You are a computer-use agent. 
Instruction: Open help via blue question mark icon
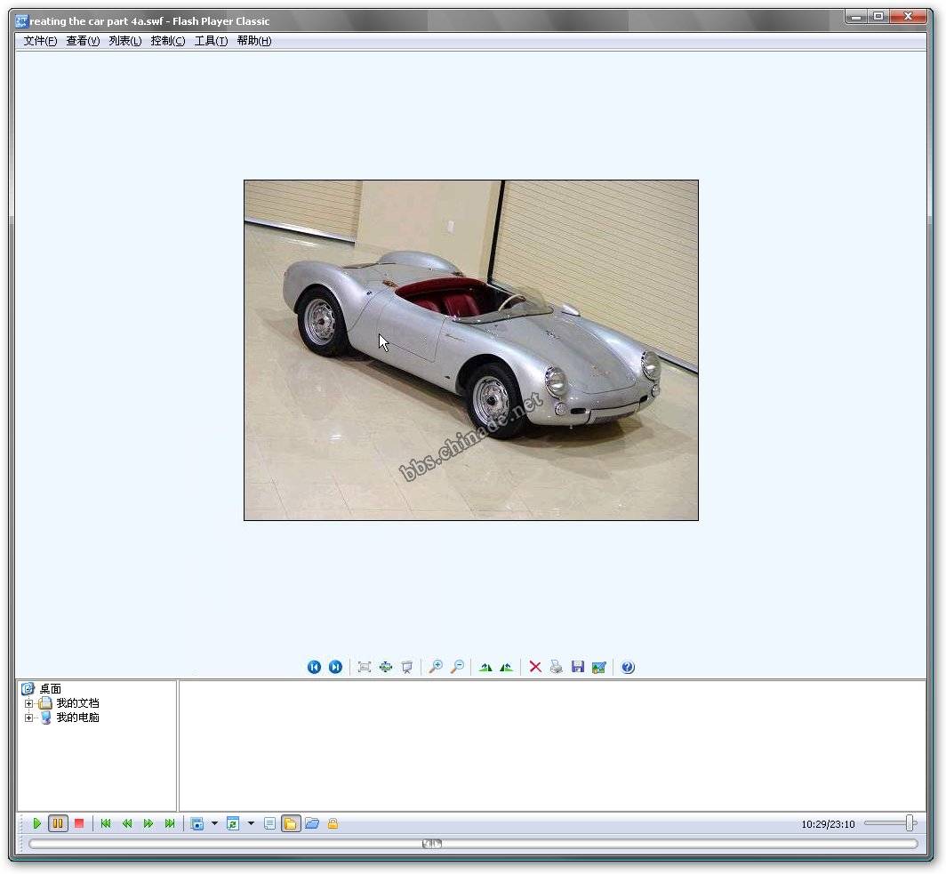coord(628,667)
